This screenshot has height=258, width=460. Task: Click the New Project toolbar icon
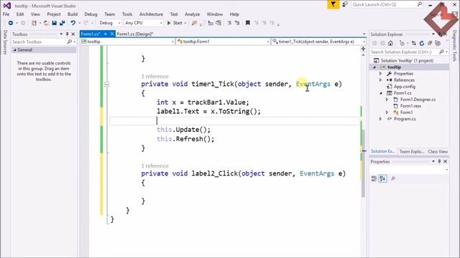(x=34, y=23)
